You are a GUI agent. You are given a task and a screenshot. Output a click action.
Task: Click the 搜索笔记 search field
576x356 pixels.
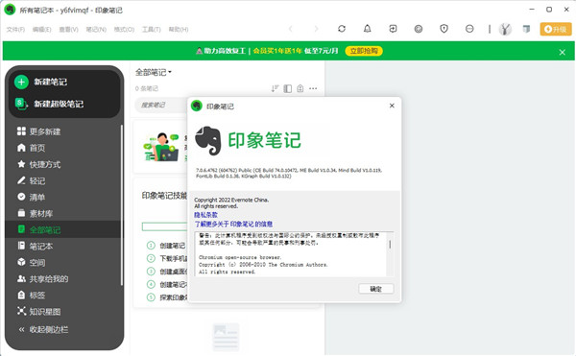(161, 105)
